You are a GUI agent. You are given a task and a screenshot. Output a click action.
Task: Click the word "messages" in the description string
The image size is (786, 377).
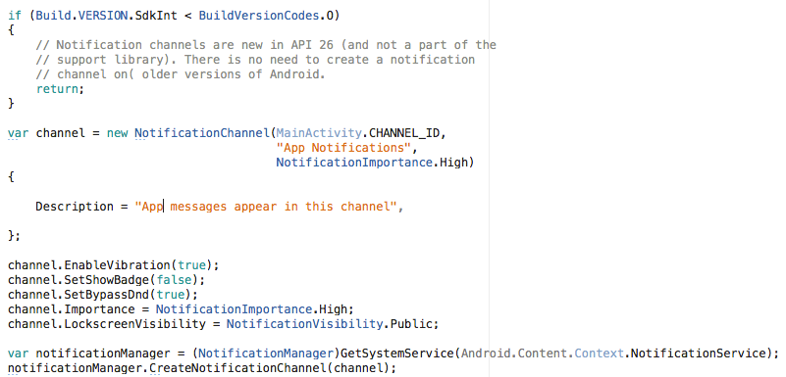click(x=198, y=207)
